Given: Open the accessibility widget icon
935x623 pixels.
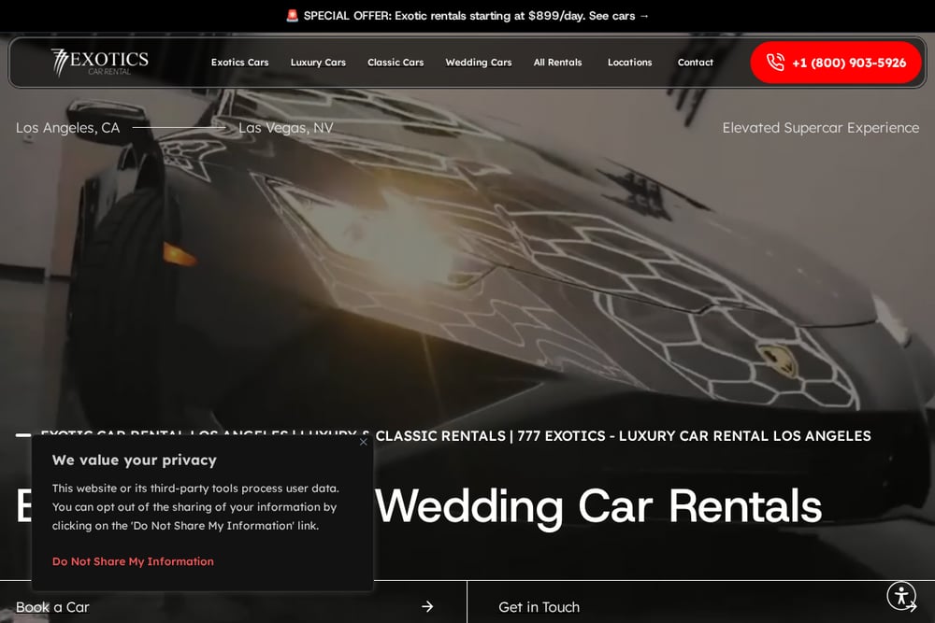Looking at the screenshot, I should 901,595.
